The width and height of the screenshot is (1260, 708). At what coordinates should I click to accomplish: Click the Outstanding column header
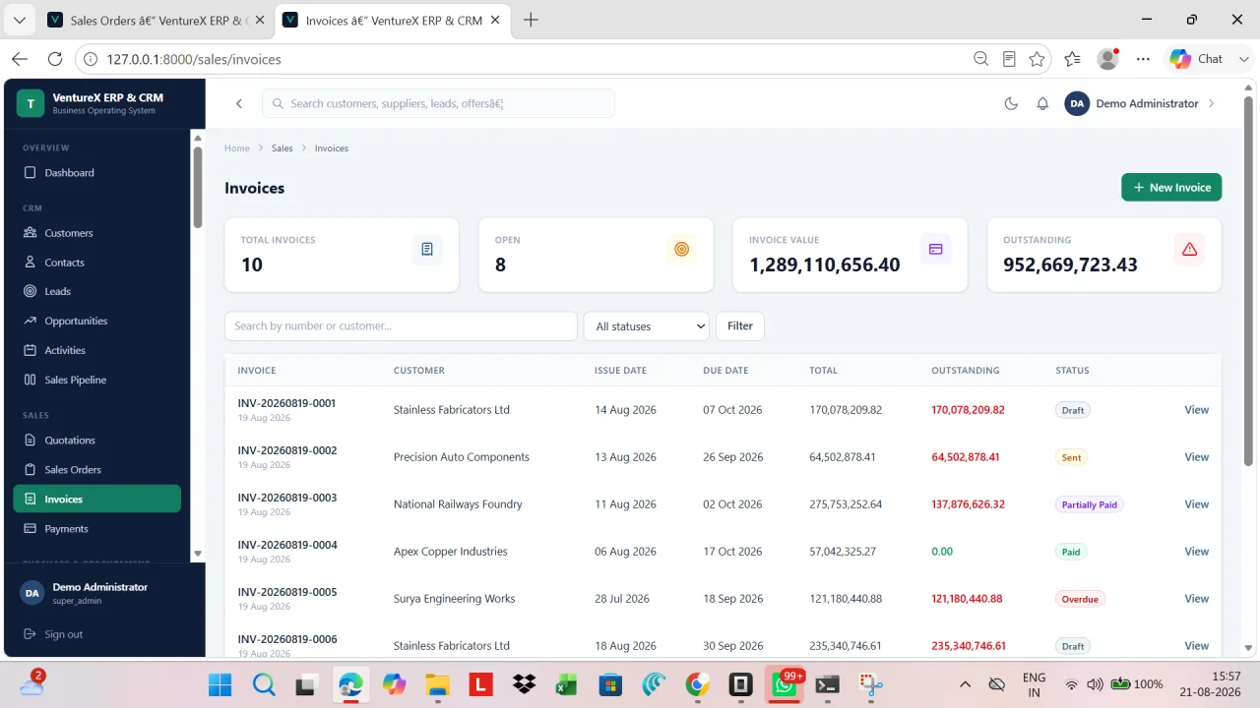[965, 371]
